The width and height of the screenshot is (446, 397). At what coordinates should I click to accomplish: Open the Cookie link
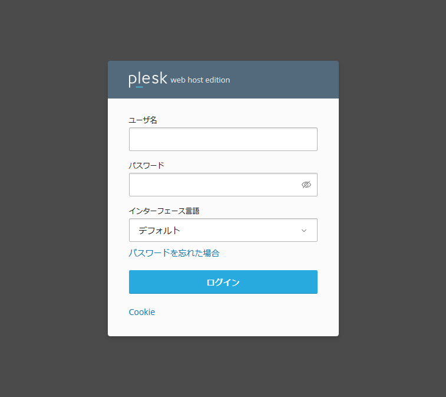pyautogui.click(x=142, y=312)
